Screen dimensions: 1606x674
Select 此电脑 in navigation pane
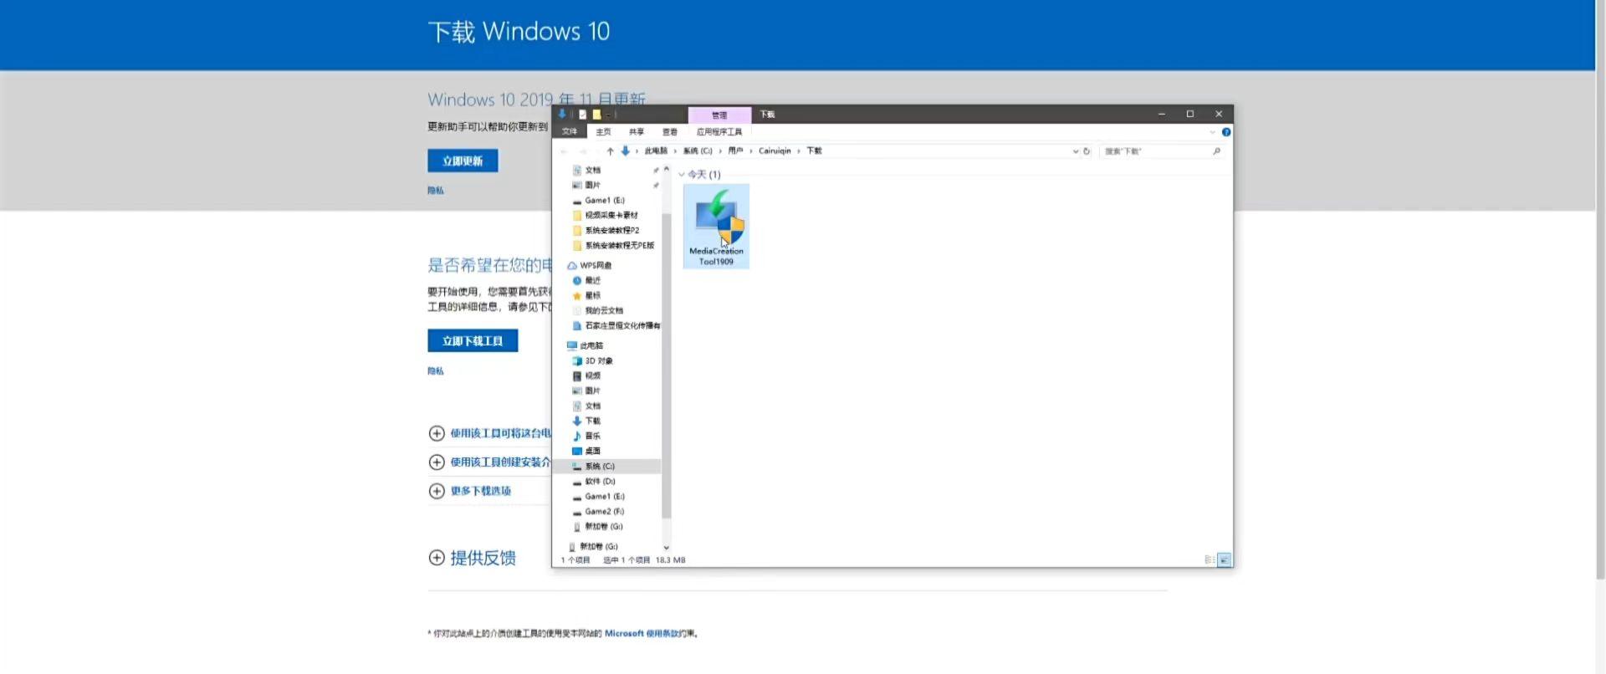pyautogui.click(x=591, y=345)
